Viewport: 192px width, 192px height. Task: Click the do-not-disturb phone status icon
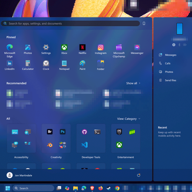pyautogui.click(x=174, y=45)
